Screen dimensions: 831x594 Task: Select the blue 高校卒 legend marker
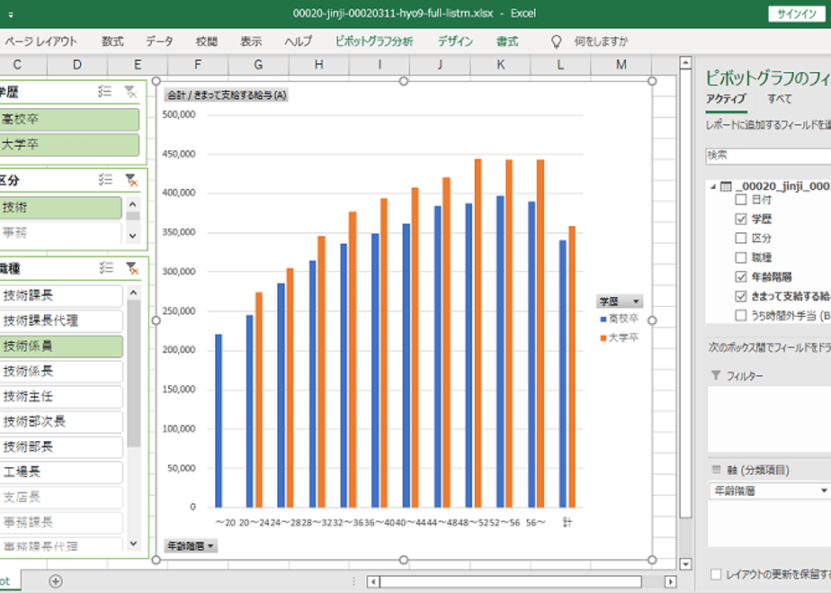pyautogui.click(x=603, y=319)
